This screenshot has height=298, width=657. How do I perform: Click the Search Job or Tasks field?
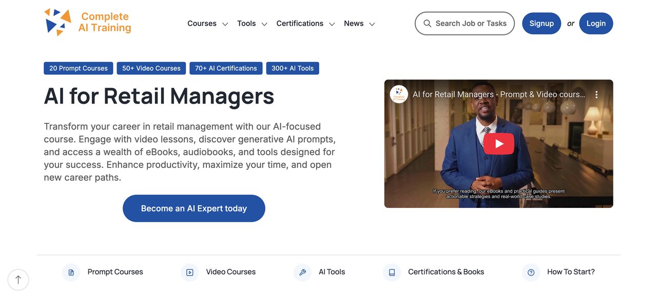point(465,24)
